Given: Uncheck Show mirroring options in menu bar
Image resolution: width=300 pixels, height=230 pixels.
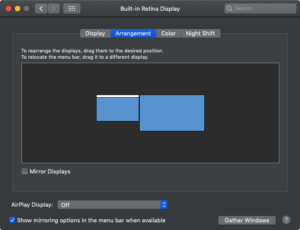Looking at the screenshot, I should click(x=12, y=220).
